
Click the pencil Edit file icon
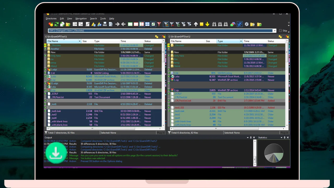[88, 24]
